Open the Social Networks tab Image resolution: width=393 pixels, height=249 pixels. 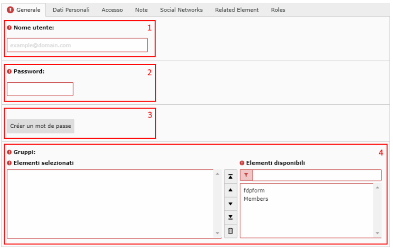click(181, 10)
